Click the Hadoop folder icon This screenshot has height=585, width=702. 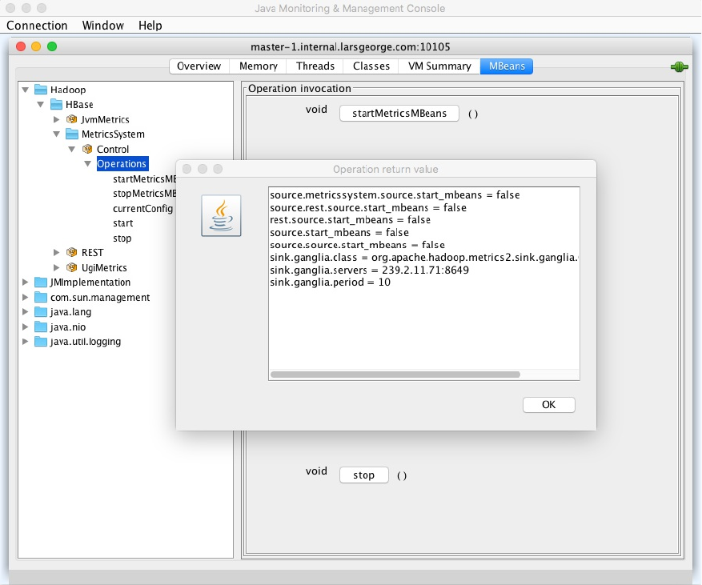click(41, 90)
